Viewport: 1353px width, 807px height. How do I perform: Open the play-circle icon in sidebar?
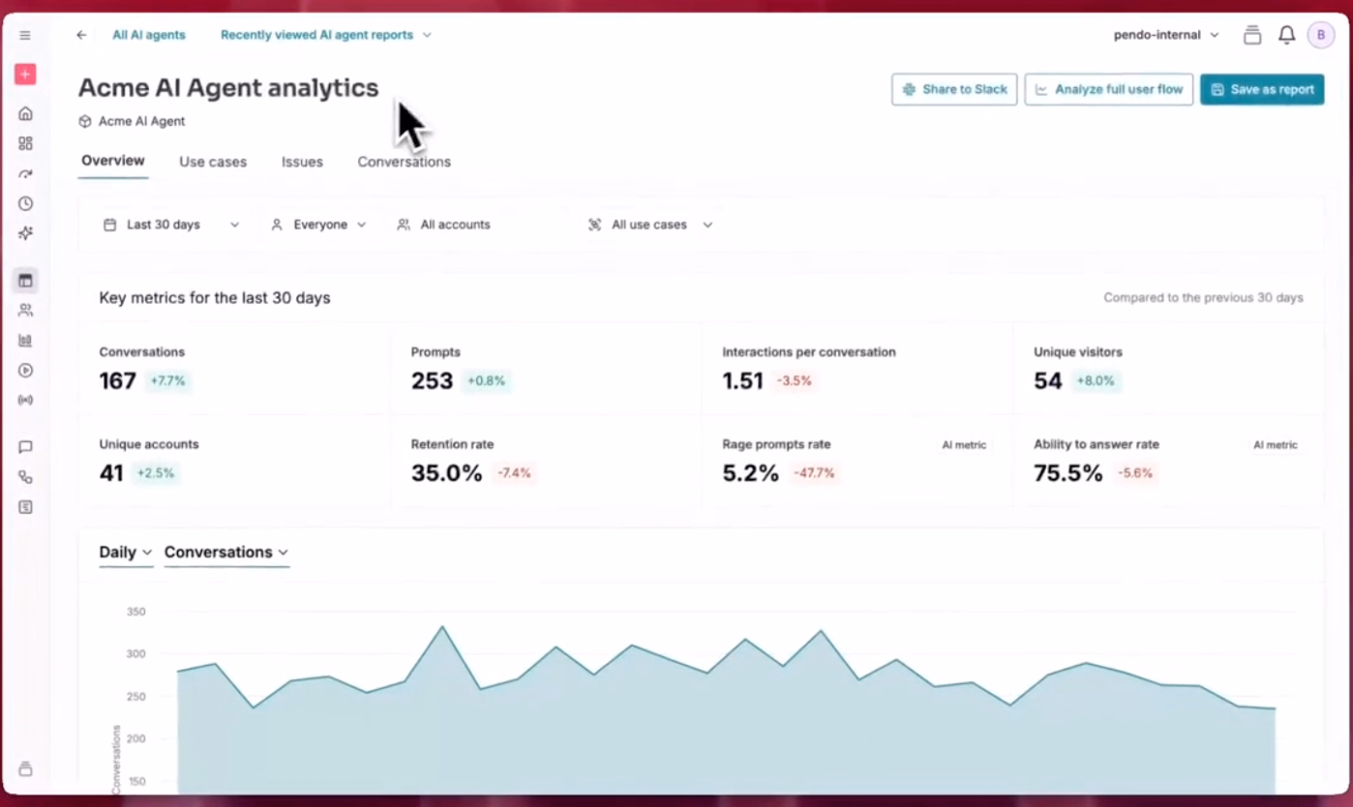[25, 370]
